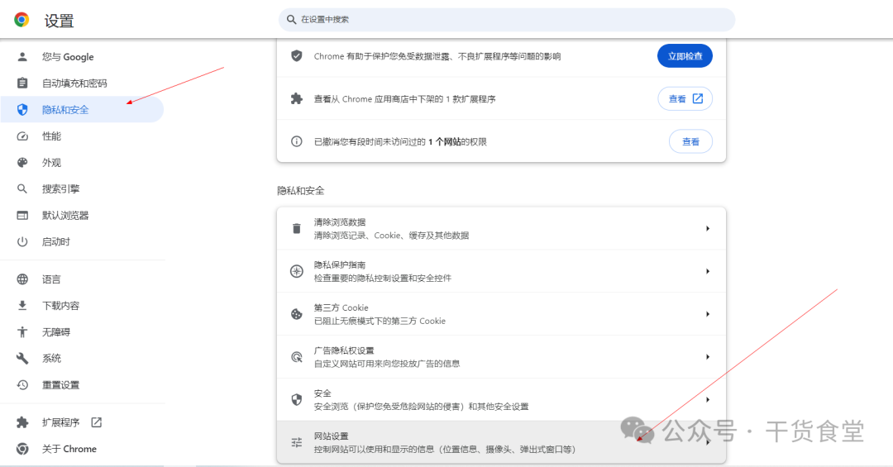Screen dimensions: 893x467
Task: Click the sliders icon for 网站设置
Action: click(296, 442)
